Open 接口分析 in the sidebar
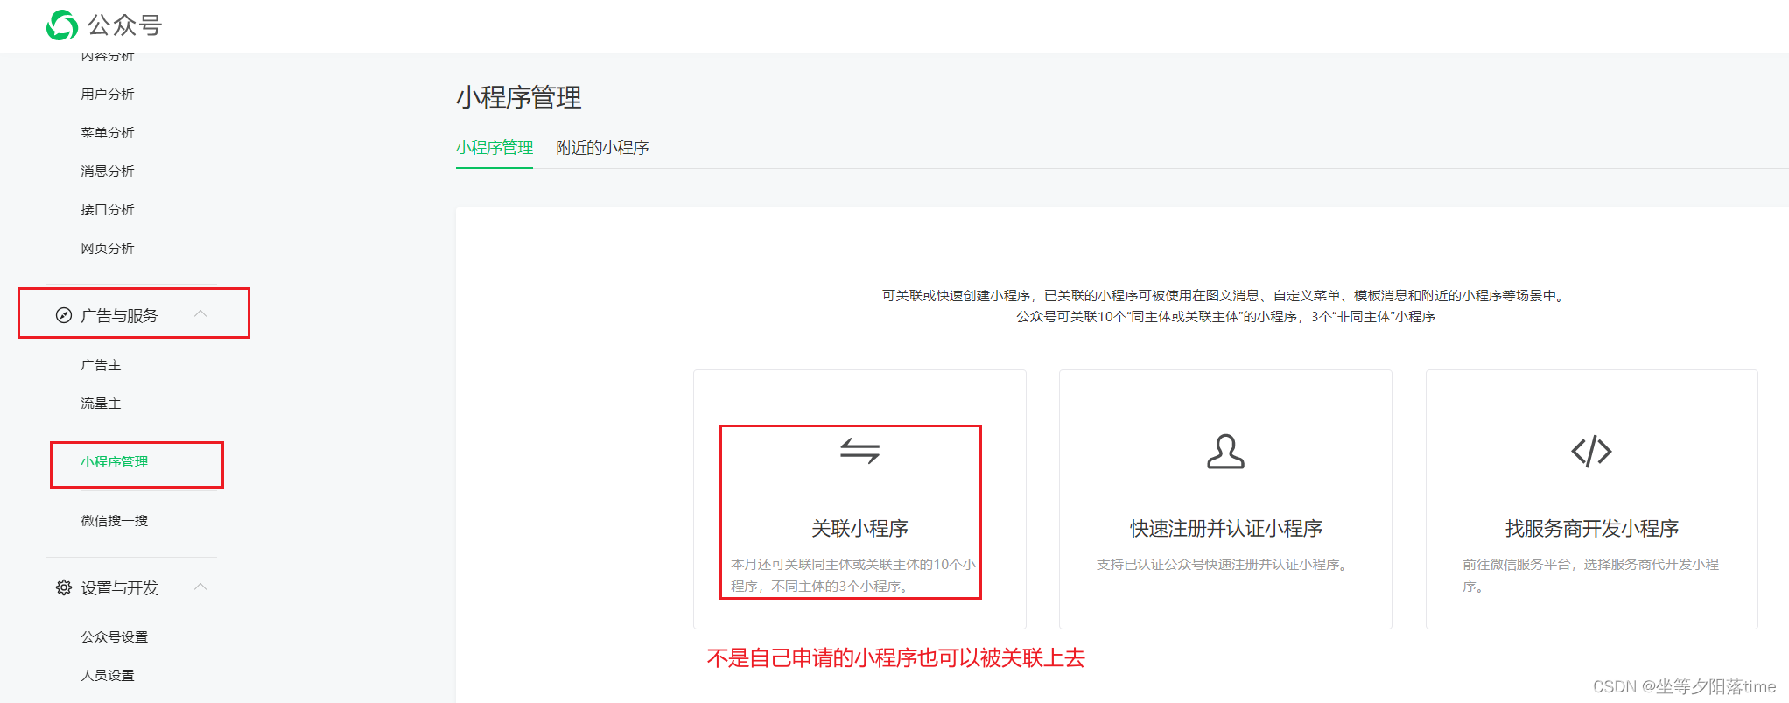This screenshot has width=1789, height=703. tap(108, 209)
